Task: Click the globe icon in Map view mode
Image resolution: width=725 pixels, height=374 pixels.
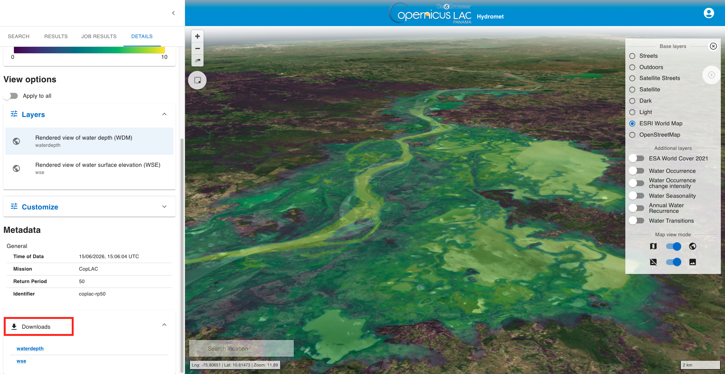Action: pyautogui.click(x=693, y=246)
